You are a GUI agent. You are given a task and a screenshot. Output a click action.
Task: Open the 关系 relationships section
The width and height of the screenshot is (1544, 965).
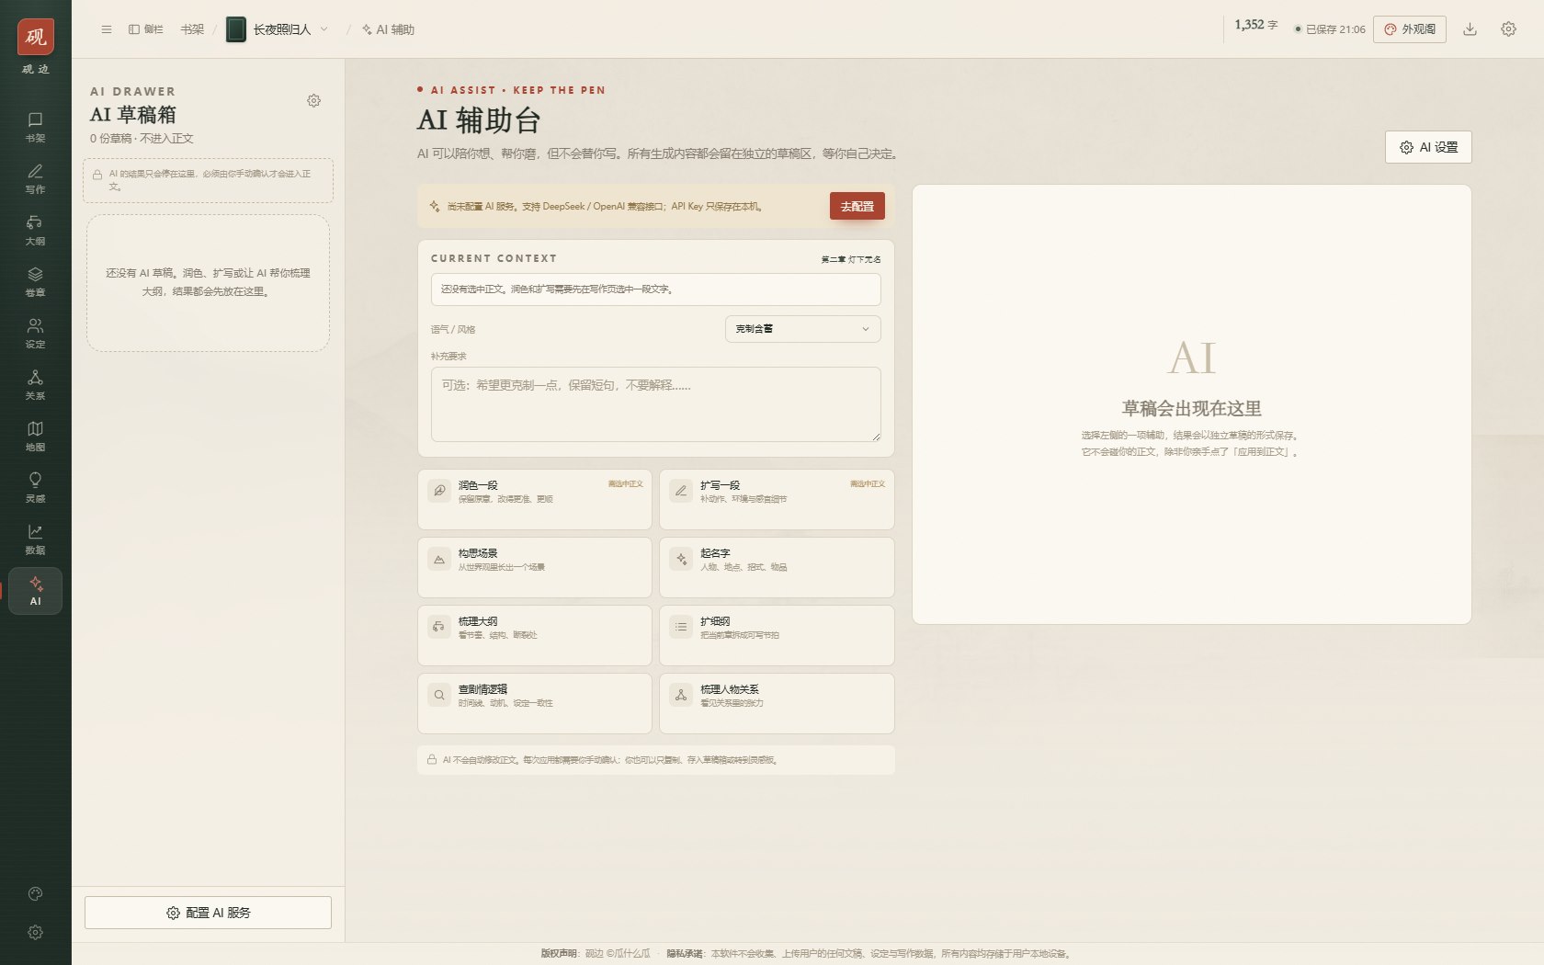35,384
